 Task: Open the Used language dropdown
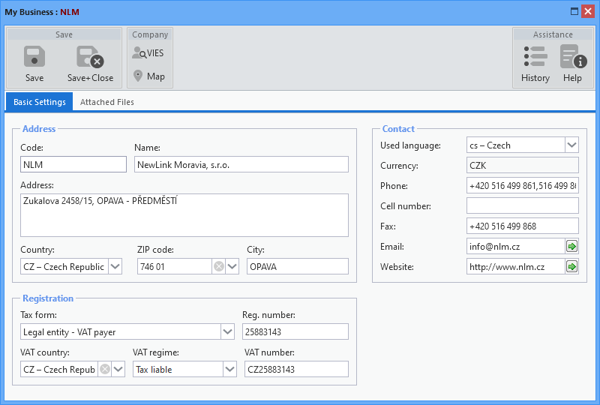click(571, 145)
